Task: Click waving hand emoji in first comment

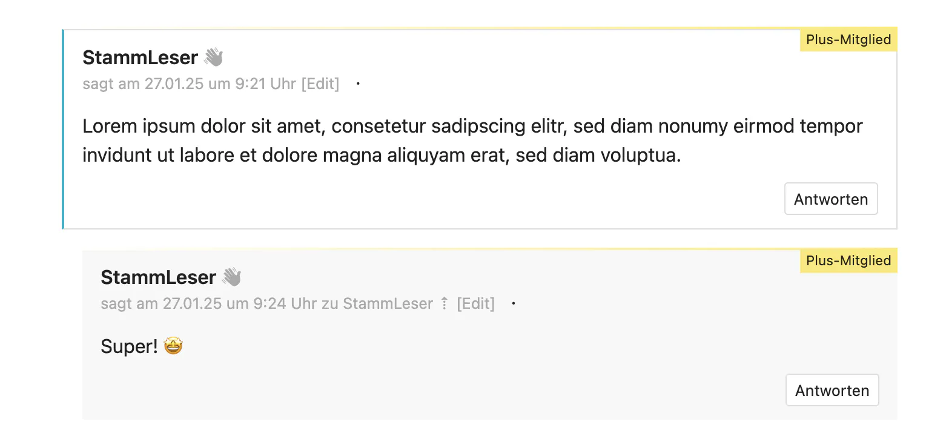Action: coord(214,58)
